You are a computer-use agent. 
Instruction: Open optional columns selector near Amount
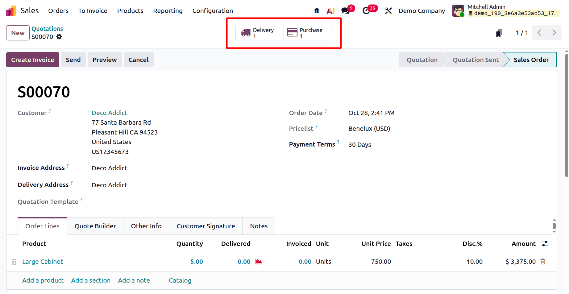(x=544, y=243)
